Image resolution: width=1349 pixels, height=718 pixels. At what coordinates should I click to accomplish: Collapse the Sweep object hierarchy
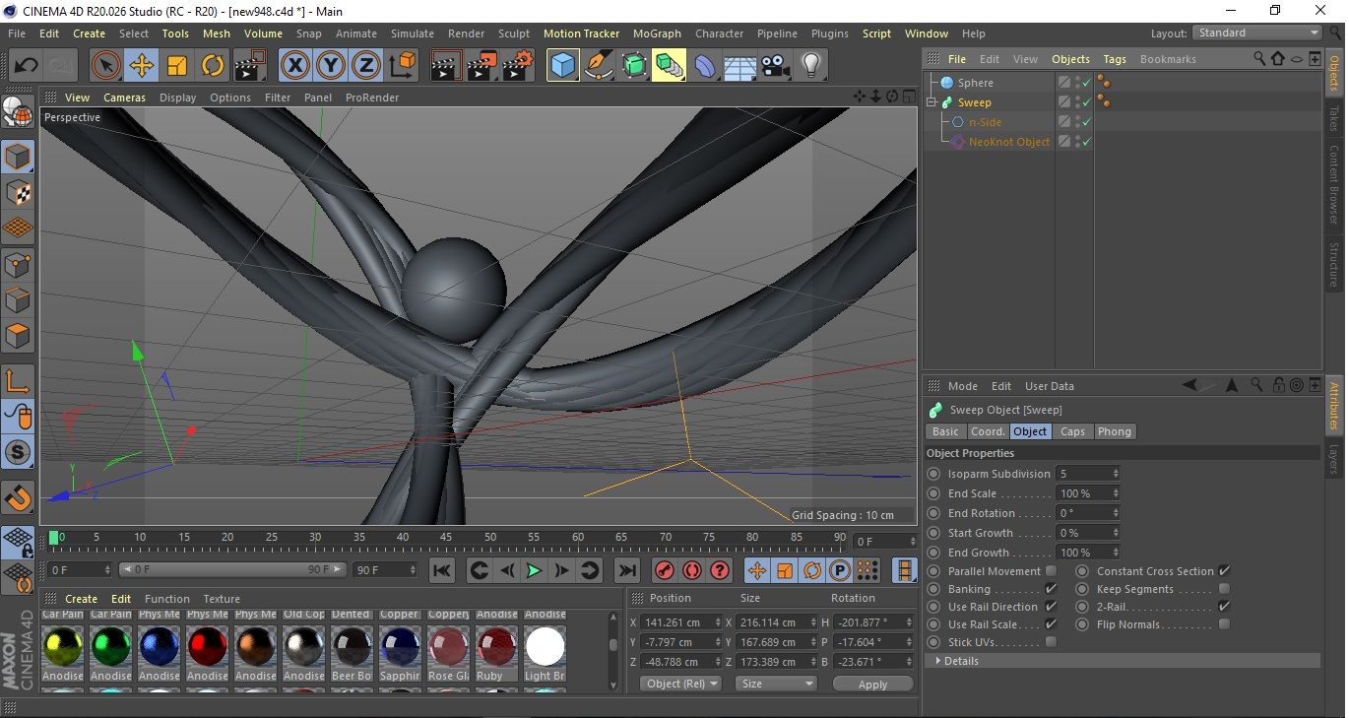point(931,102)
